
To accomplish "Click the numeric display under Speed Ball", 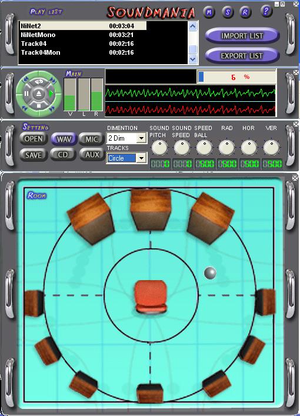I will coord(205,164).
